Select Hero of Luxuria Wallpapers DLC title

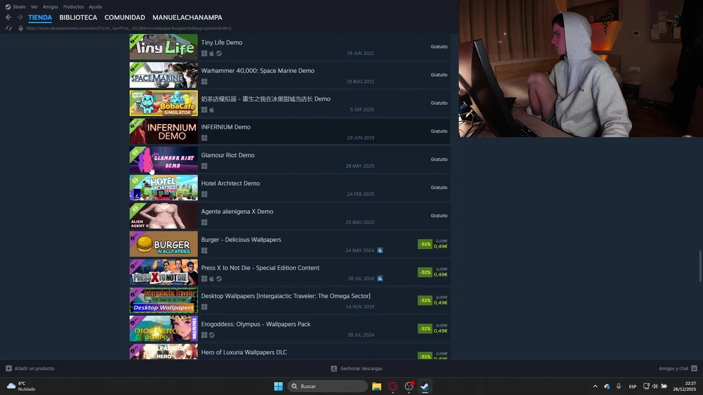pos(244,352)
